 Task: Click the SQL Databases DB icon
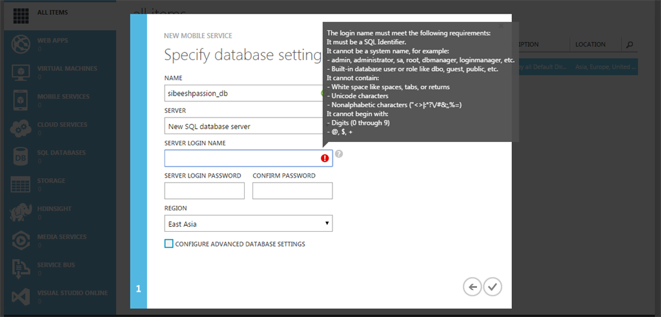click(x=21, y=156)
